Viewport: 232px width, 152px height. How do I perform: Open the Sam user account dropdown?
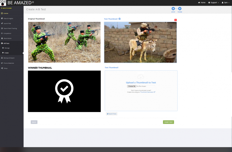[225, 3]
